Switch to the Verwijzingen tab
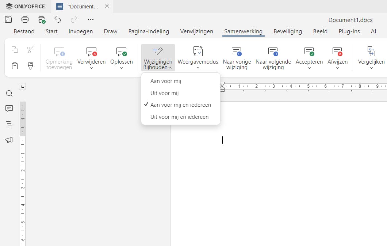 [x=196, y=31]
